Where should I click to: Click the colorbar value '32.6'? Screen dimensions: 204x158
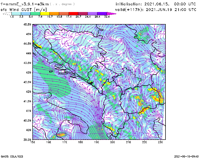(107, 17)
